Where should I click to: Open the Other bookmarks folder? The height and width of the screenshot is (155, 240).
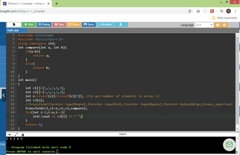point(225,18)
